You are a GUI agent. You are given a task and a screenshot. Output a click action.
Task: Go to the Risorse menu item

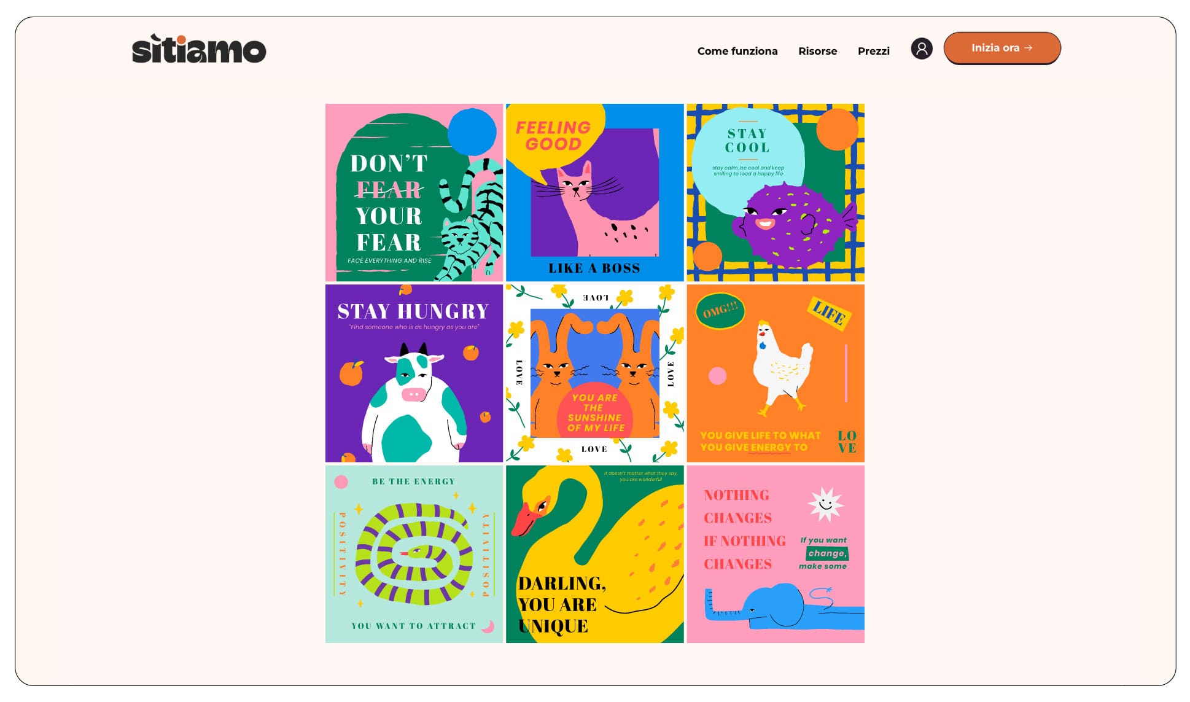[x=817, y=51]
